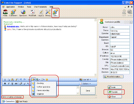134x104 pixels.
Task: Select the Greeting canned message
Action: tap(44, 83)
